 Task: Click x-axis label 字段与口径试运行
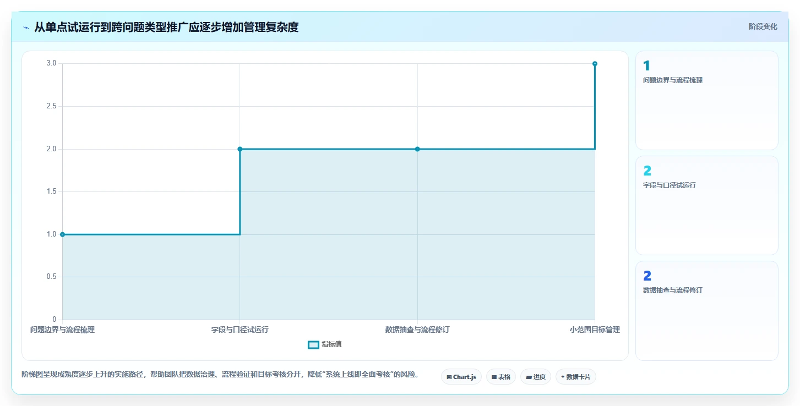click(240, 330)
